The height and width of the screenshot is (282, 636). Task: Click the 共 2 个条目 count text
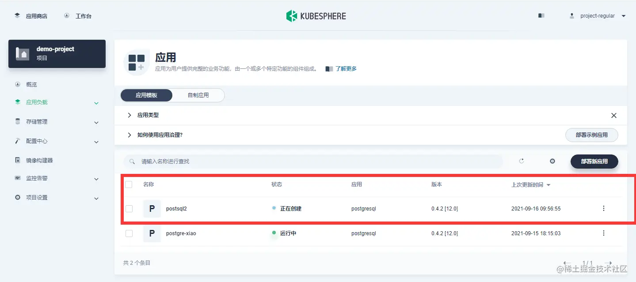click(137, 263)
